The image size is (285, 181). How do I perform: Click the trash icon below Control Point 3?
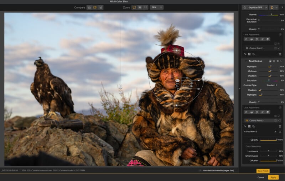coord(280,126)
